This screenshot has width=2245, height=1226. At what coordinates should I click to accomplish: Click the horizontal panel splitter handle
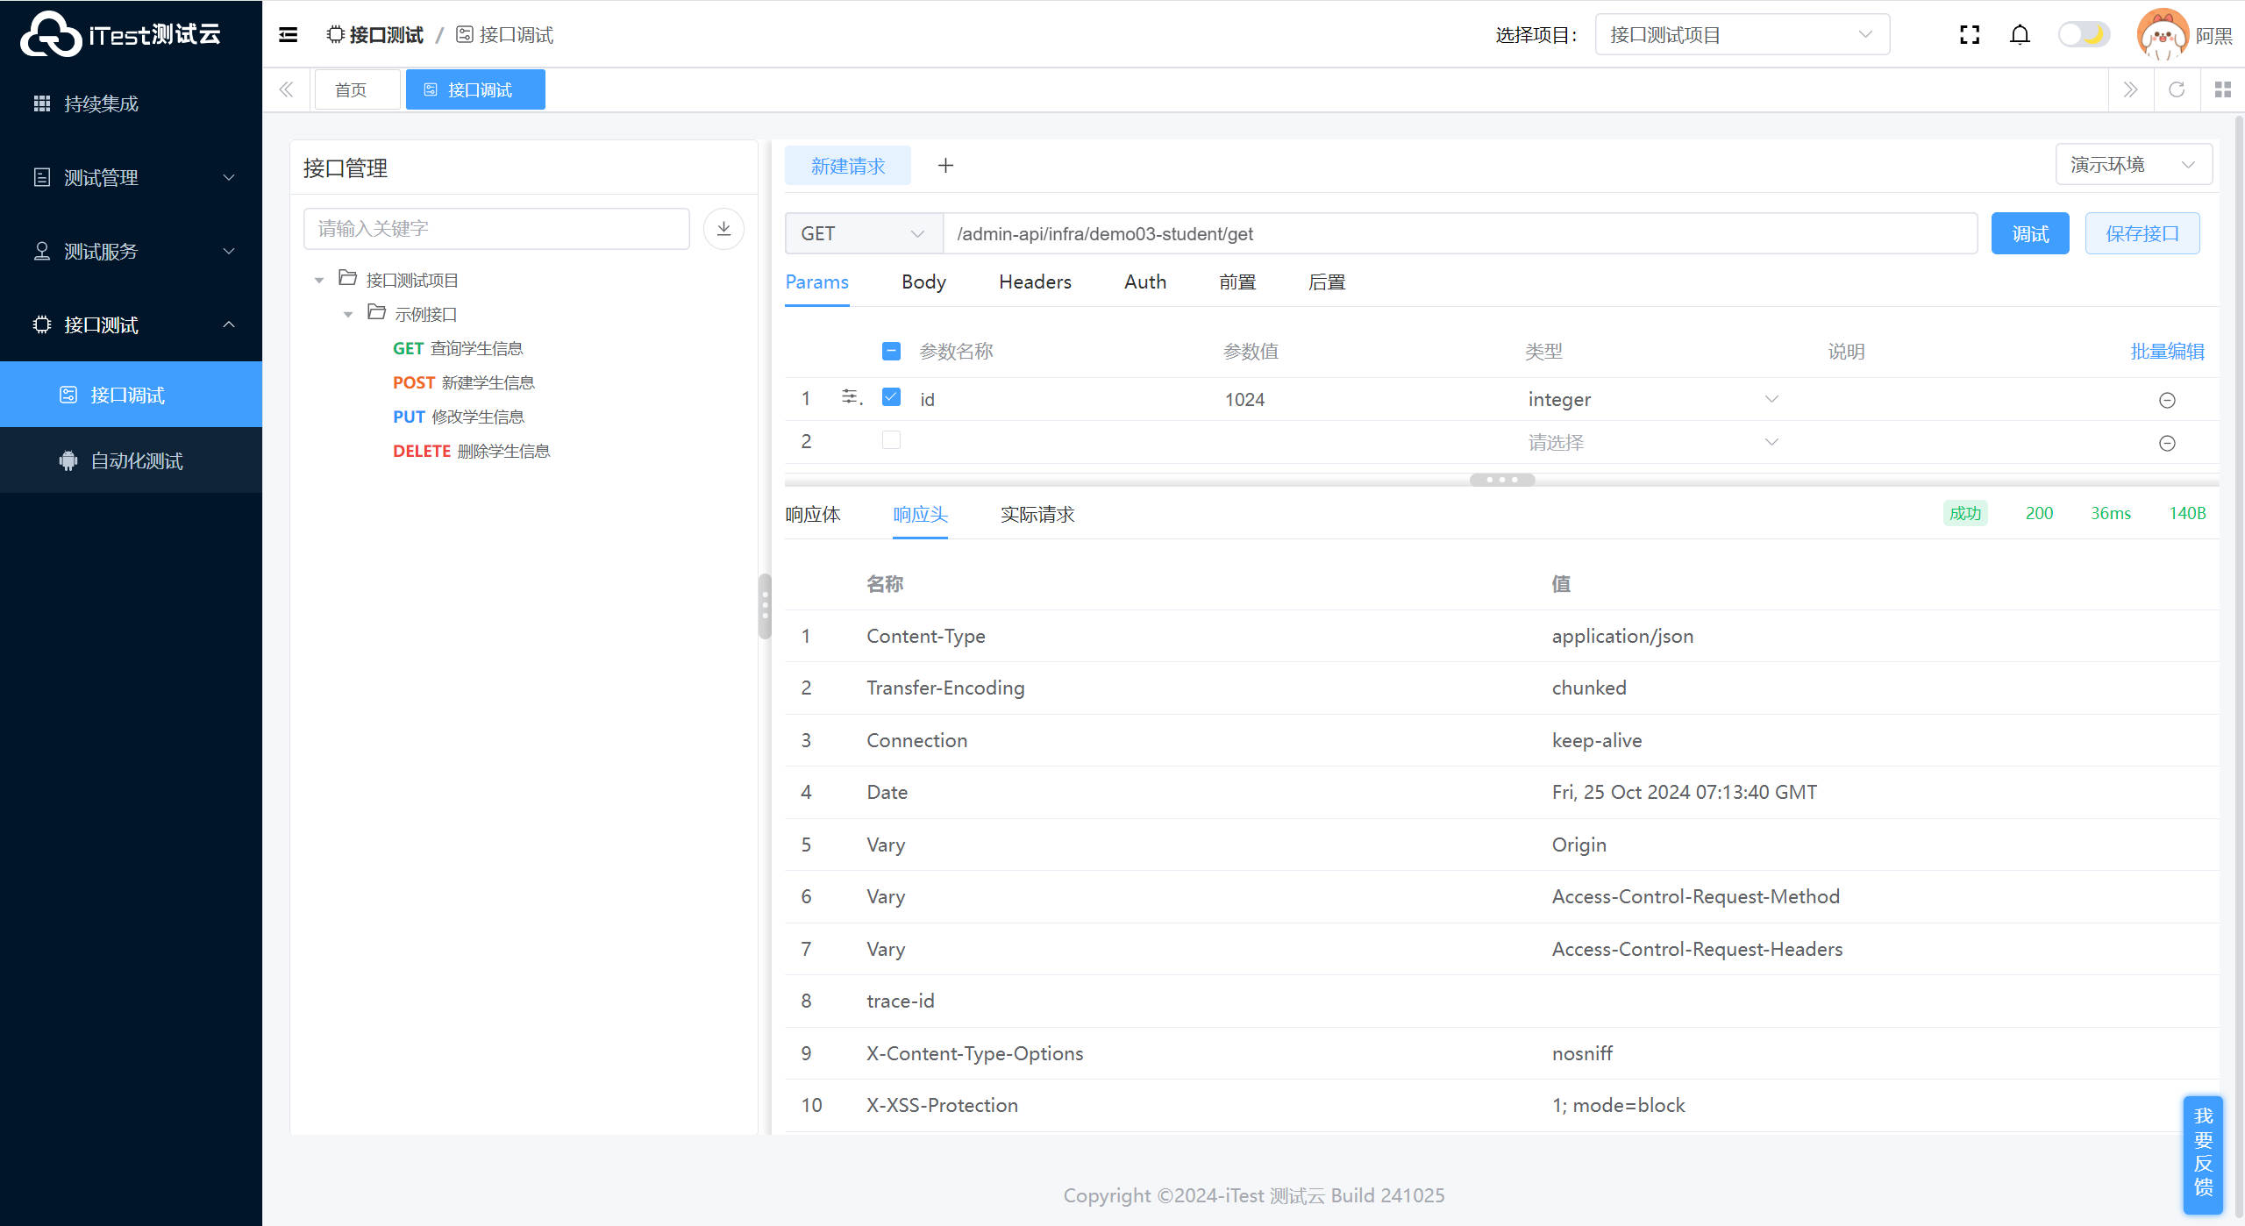pos(1501,480)
